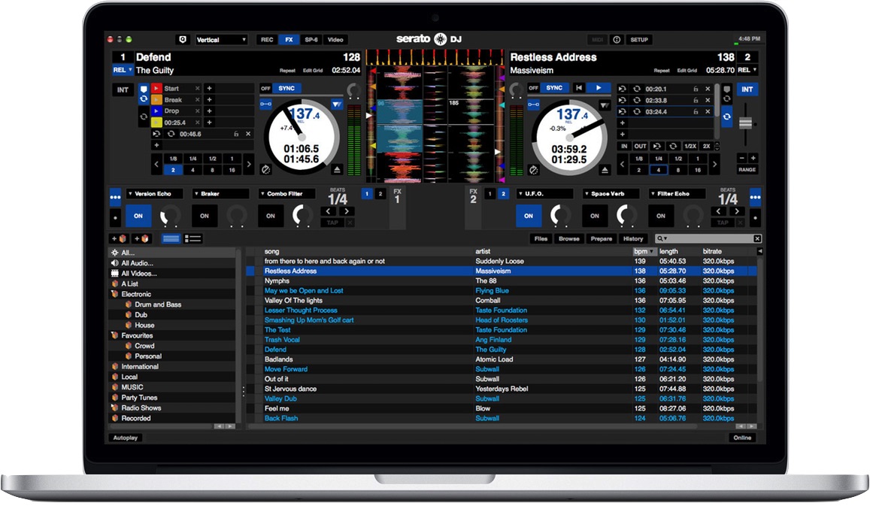Open the SETUP screen
The height and width of the screenshot is (509, 870).
click(638, 39)
